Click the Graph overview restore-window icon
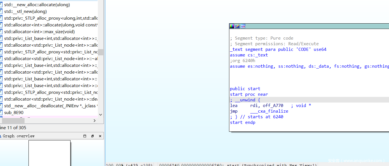The image size is (389, 166). [93, 136]
